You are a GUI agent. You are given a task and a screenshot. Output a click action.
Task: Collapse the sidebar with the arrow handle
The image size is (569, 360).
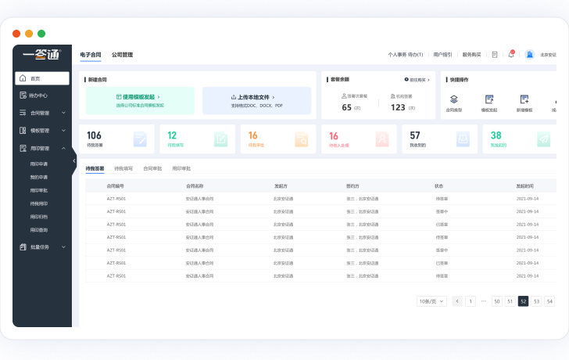coord(74,160)
